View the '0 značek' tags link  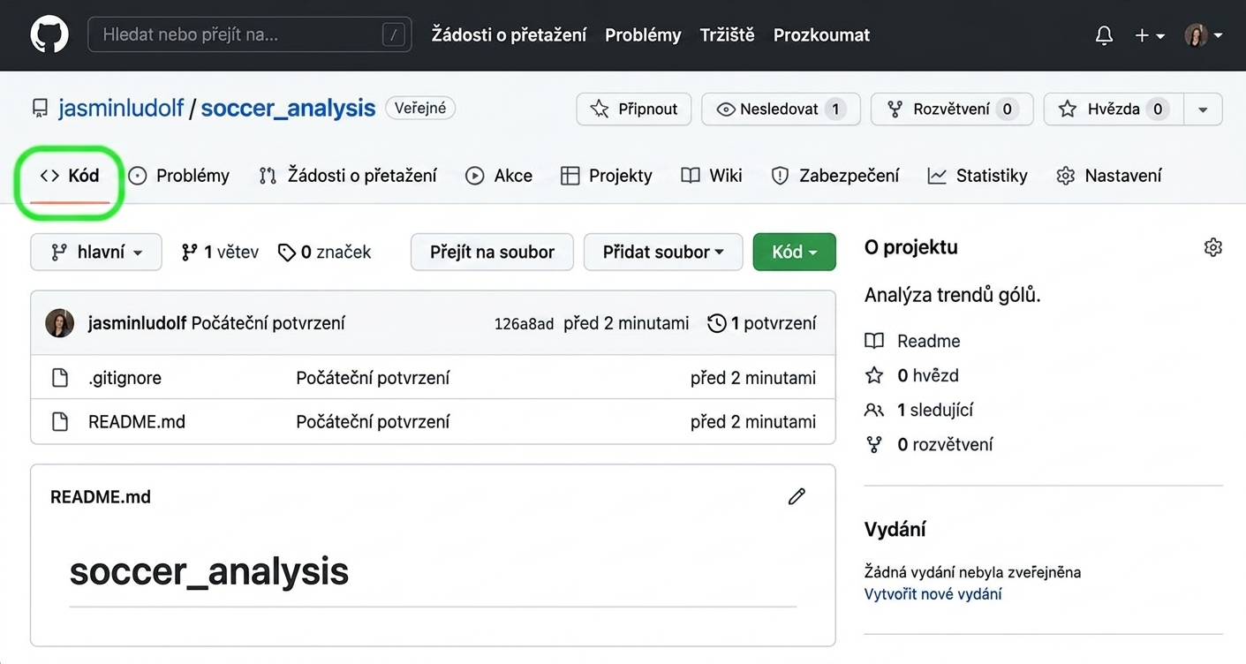point(325,253)
